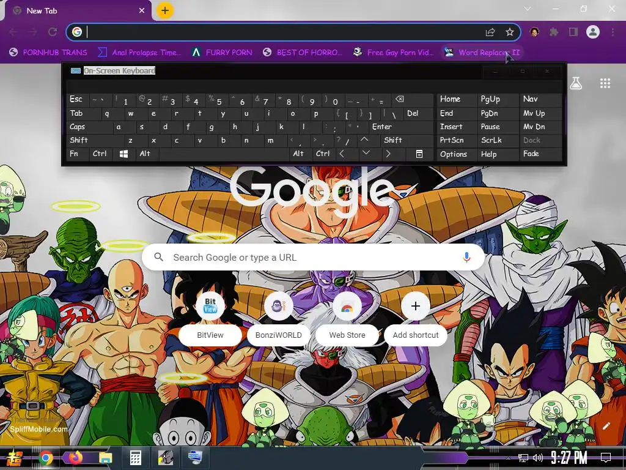The height and width of the screenshot is (470, 626).
Task: Start voice search with the microphone
Action: click(466, 258)
